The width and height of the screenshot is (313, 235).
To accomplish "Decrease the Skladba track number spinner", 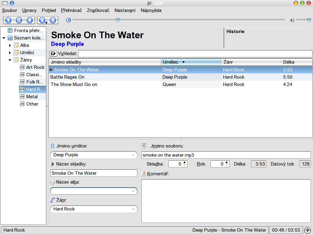I will tap(184, 165).
